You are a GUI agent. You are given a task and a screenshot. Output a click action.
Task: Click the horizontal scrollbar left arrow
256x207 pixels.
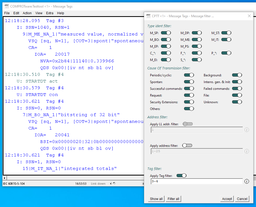[4, 178]
